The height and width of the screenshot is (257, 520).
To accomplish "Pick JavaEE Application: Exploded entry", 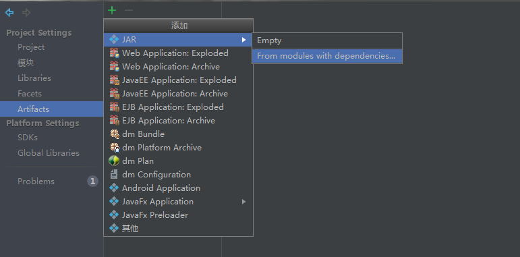I will tap(179, 80).
